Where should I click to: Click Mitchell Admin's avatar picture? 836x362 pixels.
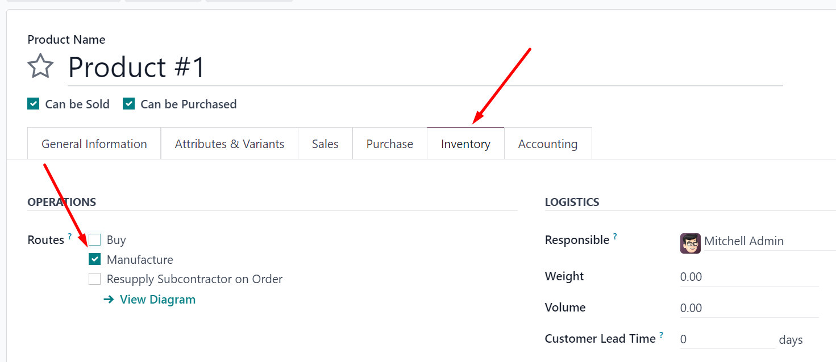tap(691, 243)
